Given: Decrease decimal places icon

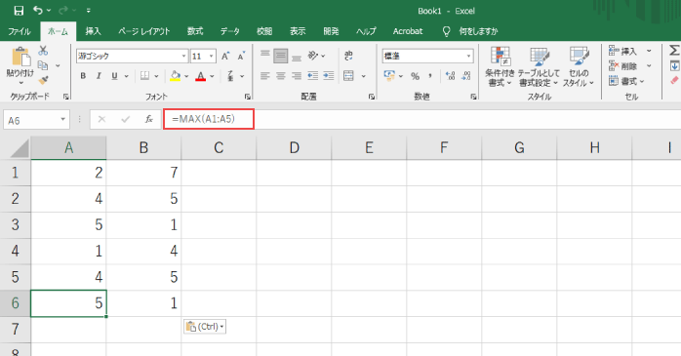Looking at the screenshot, I should tap(466, 76).
